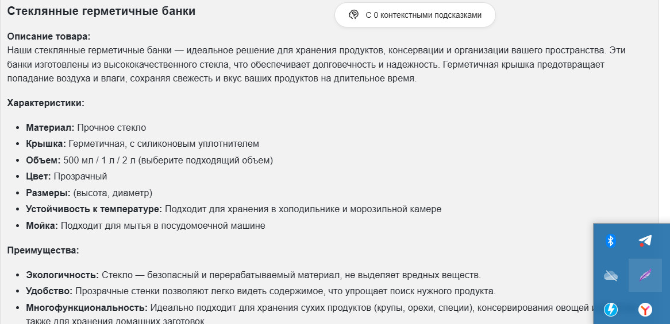This screenshot has width=670, height=324.
Task: Click the purple feather tray icon
Action: point(645,276)
